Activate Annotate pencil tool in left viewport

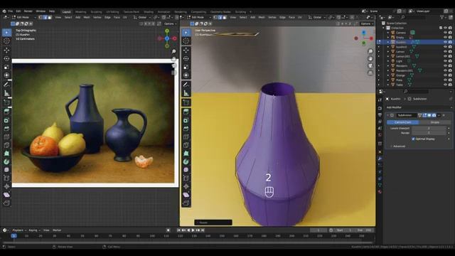6,85
